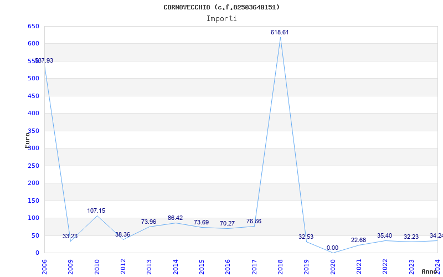Select the Importi subtitle text
Viewport: 443px width, 277px height.
(x=221, y=19)
